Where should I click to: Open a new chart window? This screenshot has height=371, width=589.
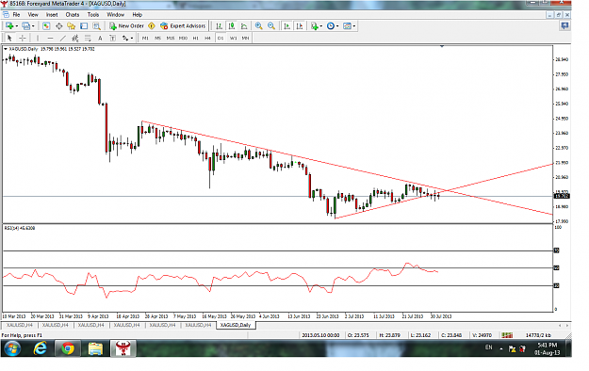9,26
